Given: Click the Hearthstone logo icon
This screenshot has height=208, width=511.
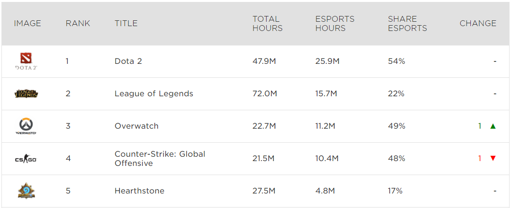Looking at the screenshot, I should coord(26,191).
